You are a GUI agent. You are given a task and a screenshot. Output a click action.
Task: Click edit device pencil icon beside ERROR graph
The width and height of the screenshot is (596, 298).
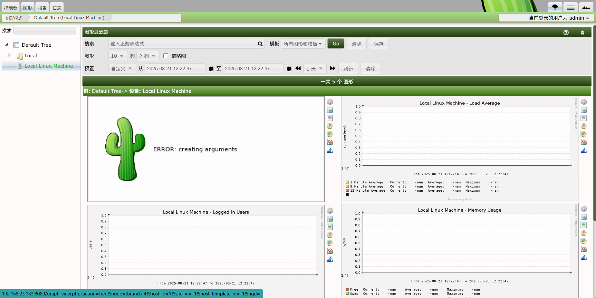[330, 126]
